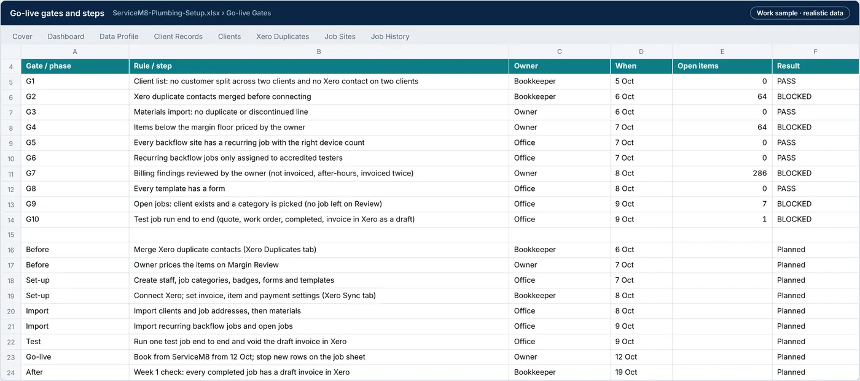Click 'Go-live gates and steps' title

tap(57, 13)
